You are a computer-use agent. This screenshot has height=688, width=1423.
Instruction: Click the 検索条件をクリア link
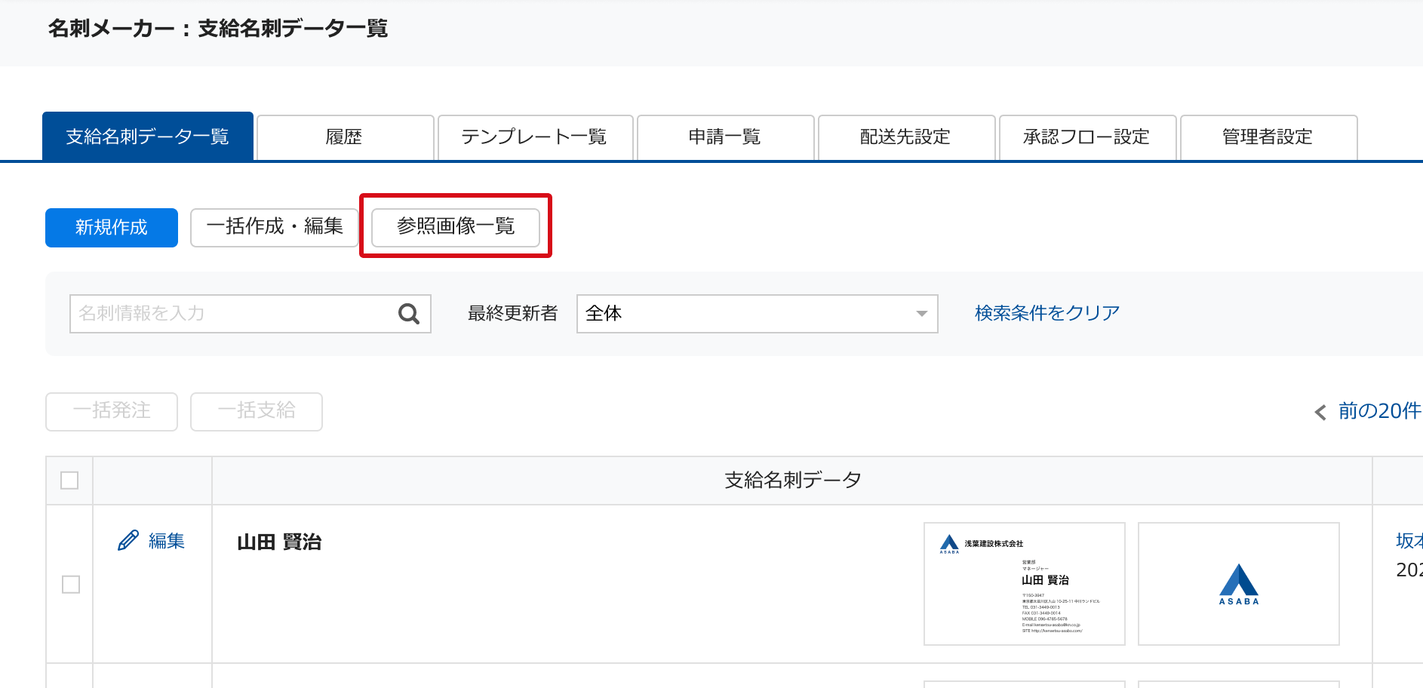(x=1047, y=313)
